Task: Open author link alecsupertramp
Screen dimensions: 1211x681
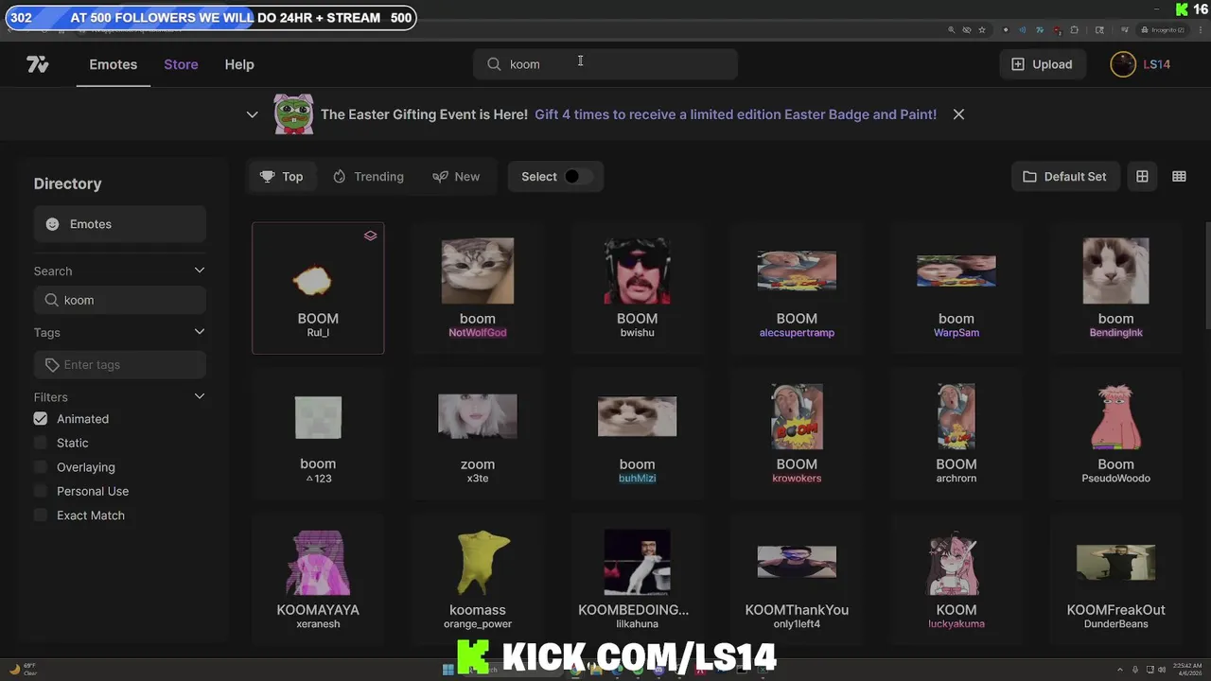Action: [x=797, y=333]
